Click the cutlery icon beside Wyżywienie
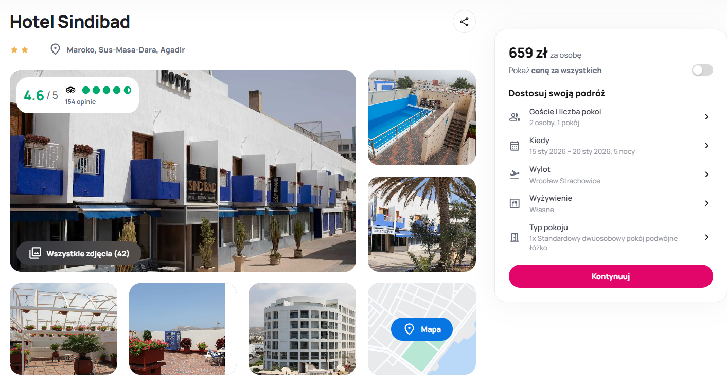727x384 pixels. tap(515, 203)
